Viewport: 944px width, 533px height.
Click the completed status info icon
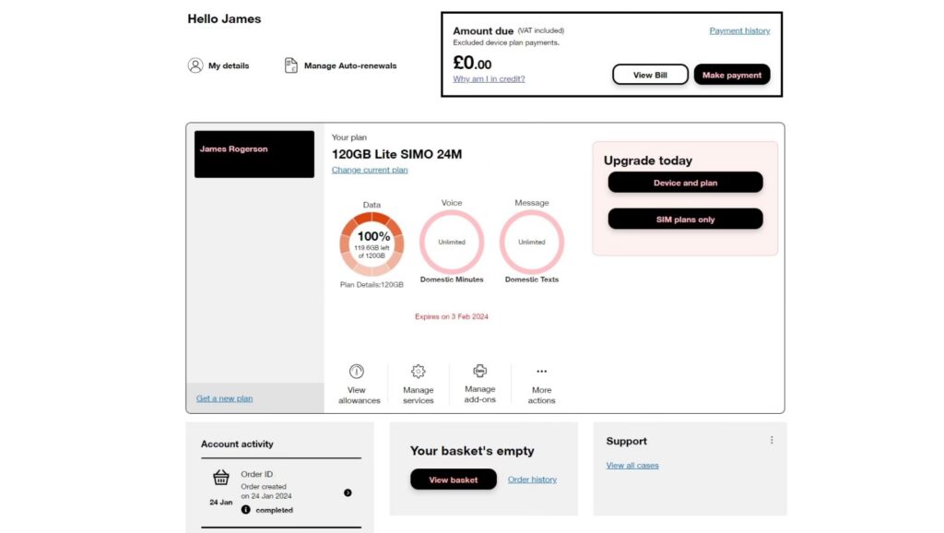click(246, 509)
